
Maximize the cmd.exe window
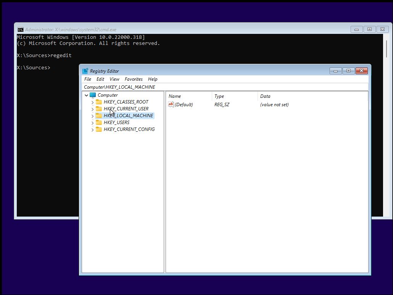click(369, 30)
